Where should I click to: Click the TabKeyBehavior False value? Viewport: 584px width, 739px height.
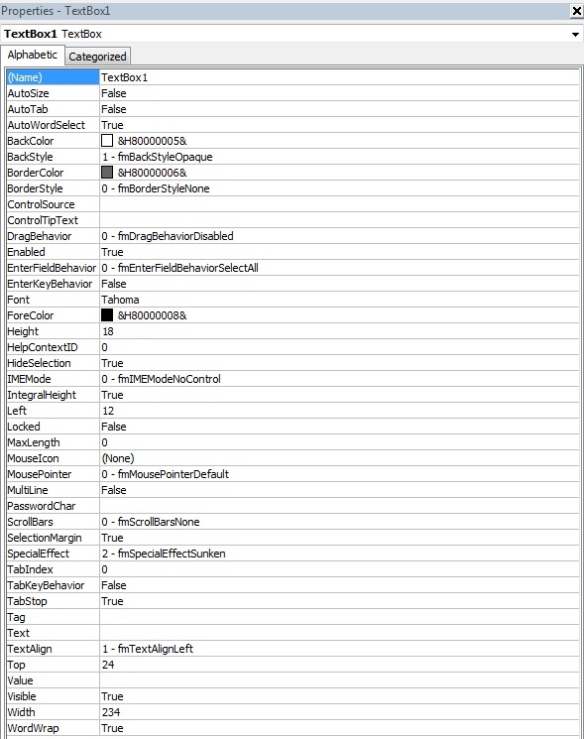[339, 585]
